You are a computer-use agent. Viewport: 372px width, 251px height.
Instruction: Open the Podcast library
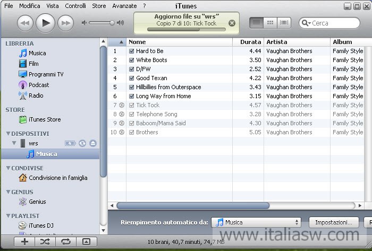[x=33, y=85]
